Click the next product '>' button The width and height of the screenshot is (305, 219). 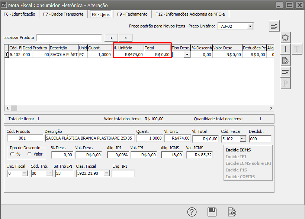(126, 37)
